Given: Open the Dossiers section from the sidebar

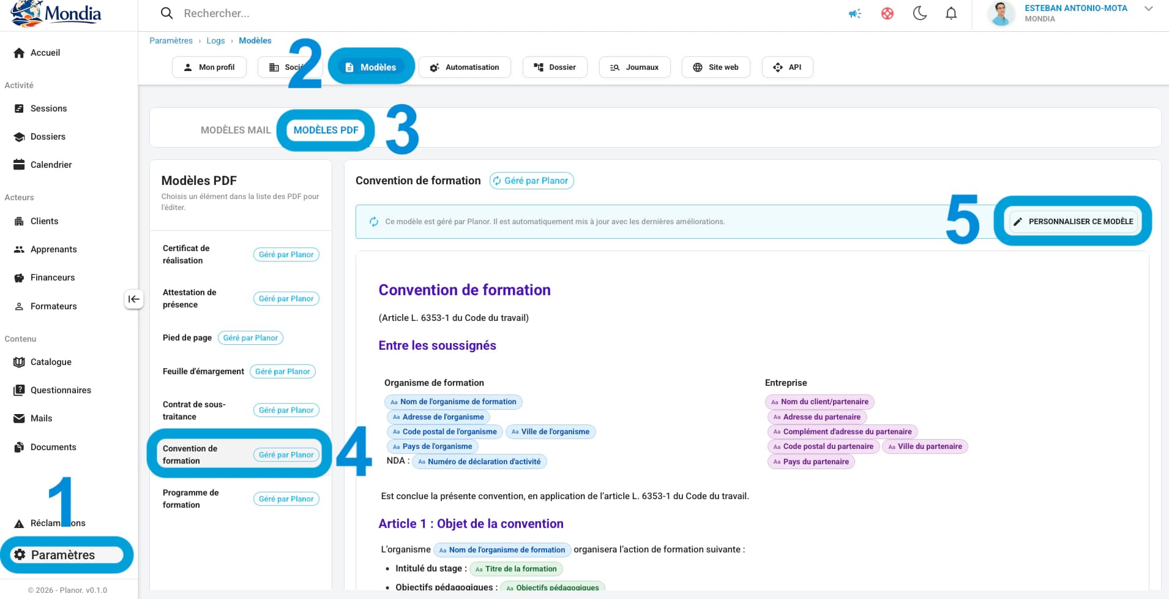Looking at the screenshot, I should tap(49, 136).
